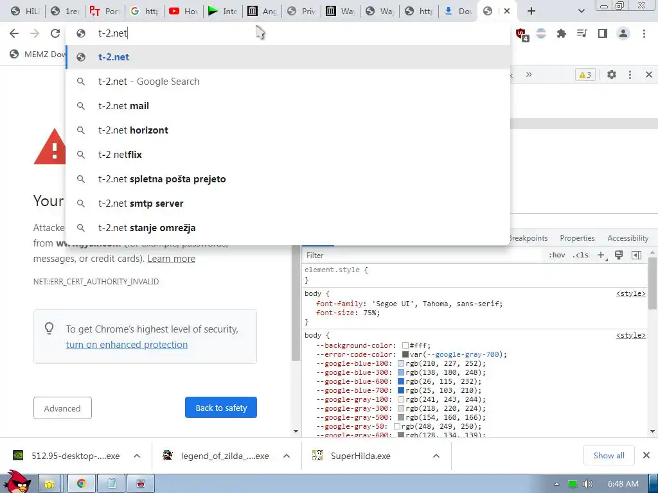
Task: Switch to the Downloads tab
Action: pyautogui.click(x=458, y=11)
